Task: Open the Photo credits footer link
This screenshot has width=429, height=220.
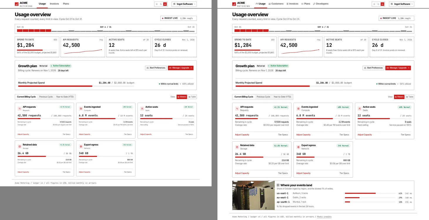Action: pyautogui.click(x=324, y=217)
